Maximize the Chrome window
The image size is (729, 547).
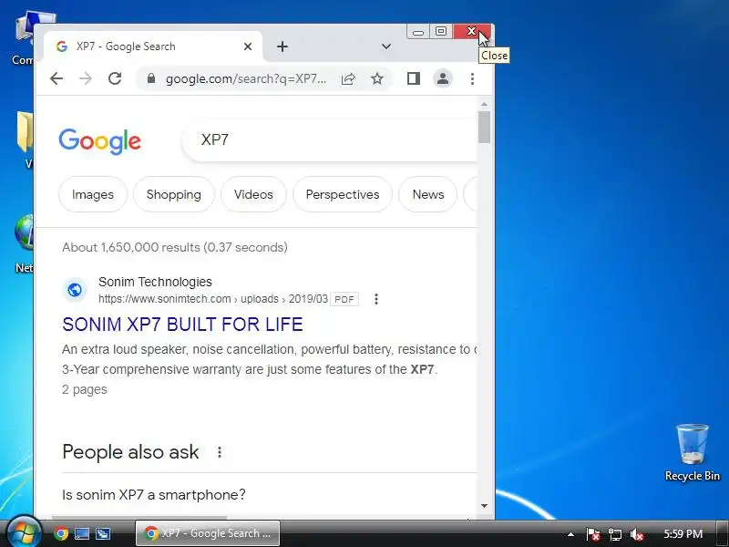pyautogui.click(x=441, y=32)
